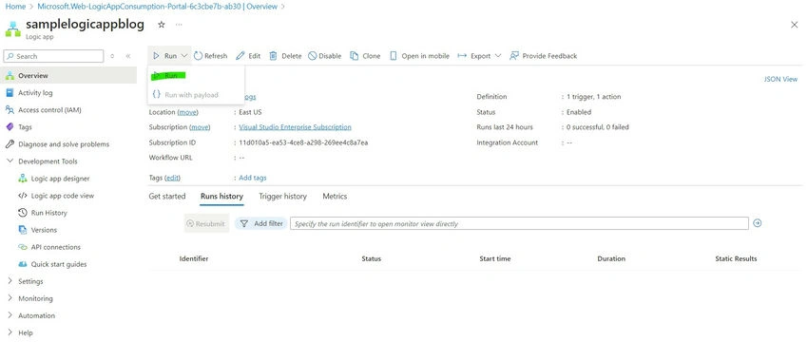Click the Duration column header
The height and width of the screenshot is (342, 808).
click(x=611, y=258)
